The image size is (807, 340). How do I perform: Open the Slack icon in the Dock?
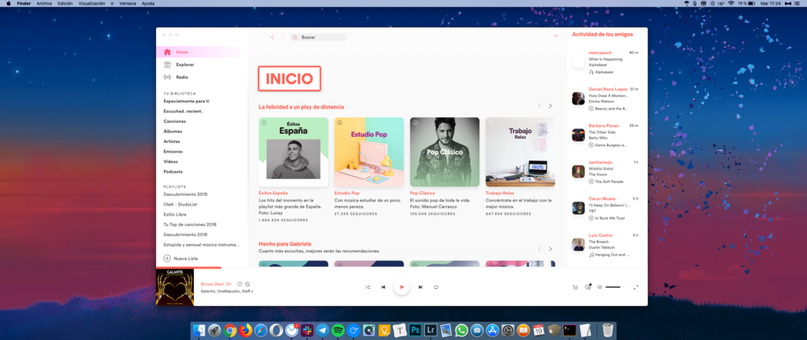(x=307, y=331)
